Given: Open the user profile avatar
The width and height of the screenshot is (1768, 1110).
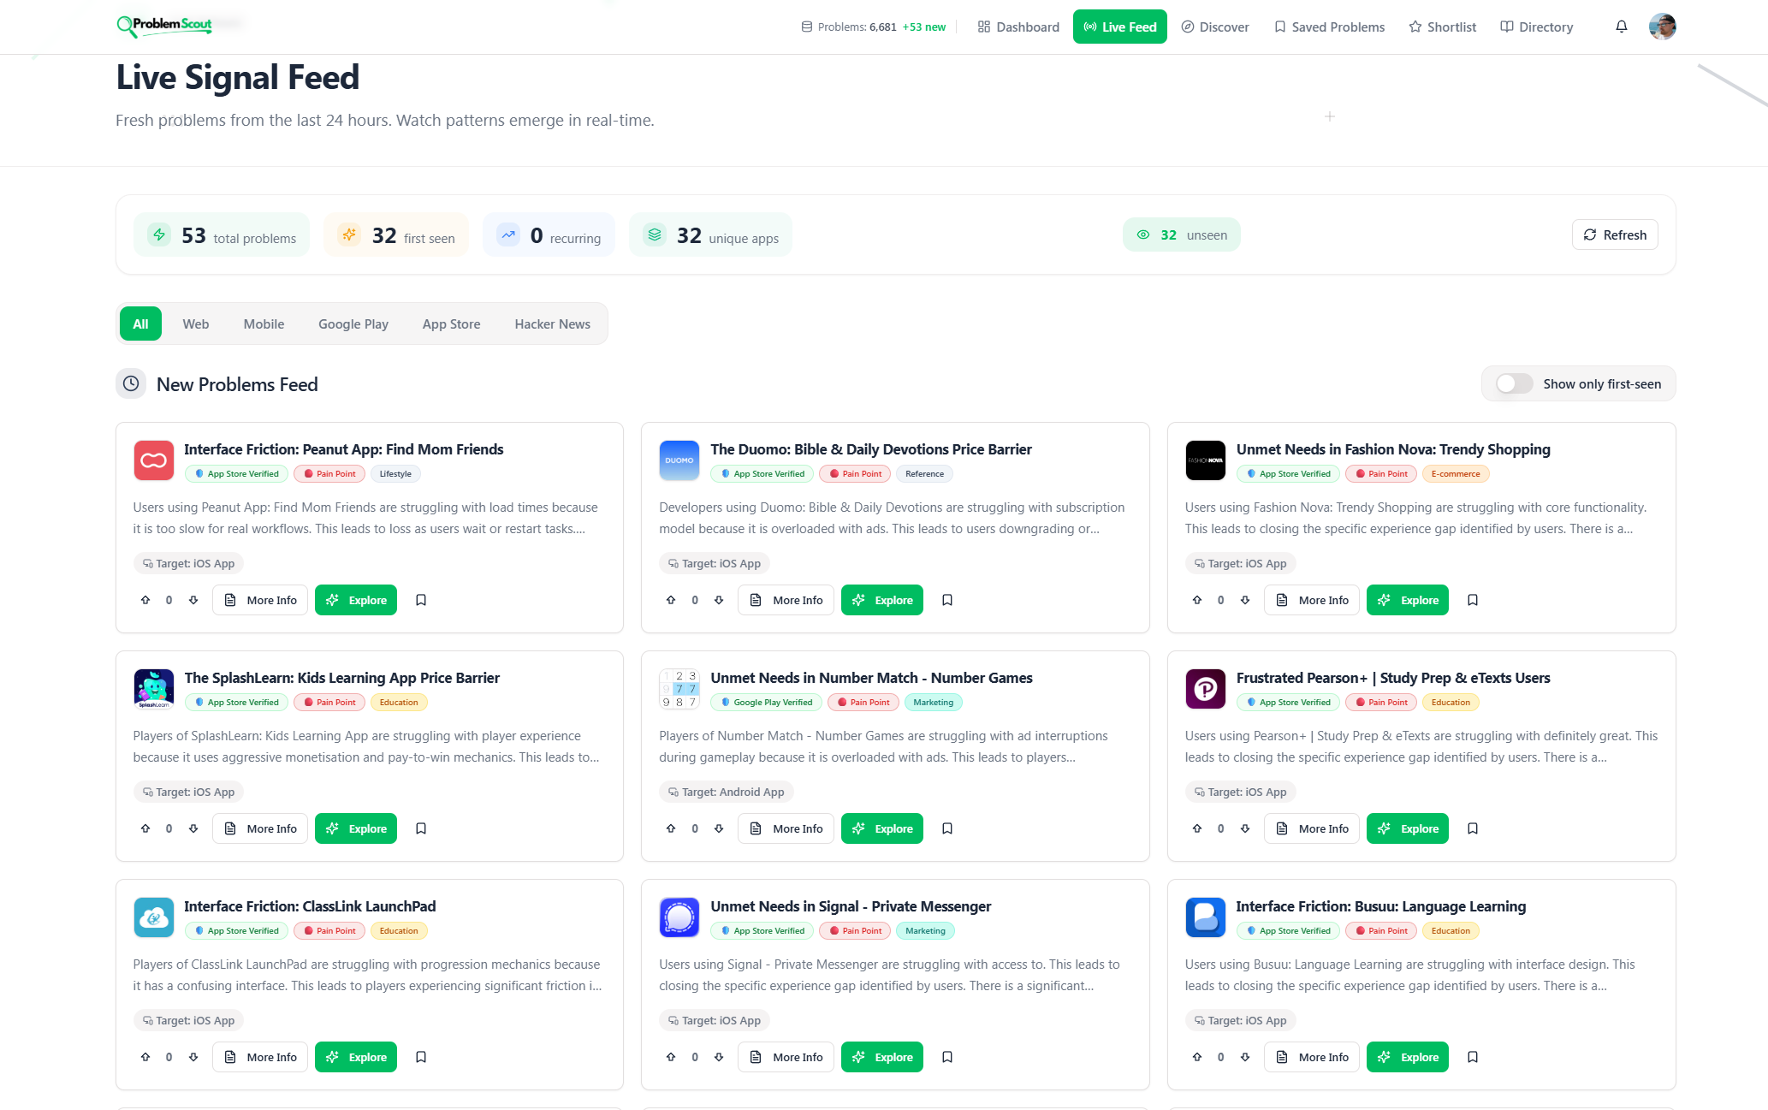Looking at the screenshot, I should [x=1662, y=27].
